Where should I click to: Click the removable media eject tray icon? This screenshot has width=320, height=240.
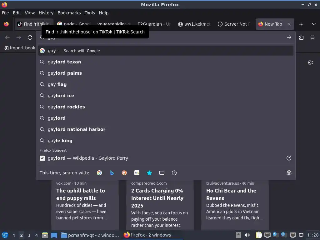238,235
